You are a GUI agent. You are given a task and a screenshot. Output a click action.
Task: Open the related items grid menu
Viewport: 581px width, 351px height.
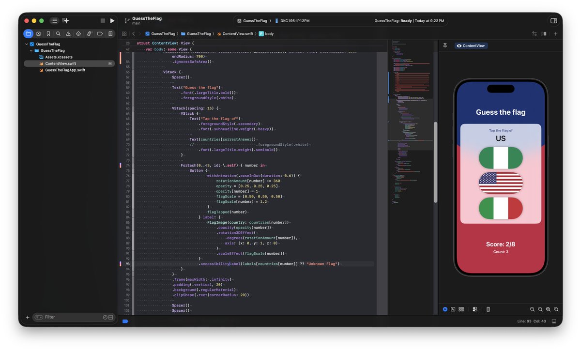pos(124,34)
